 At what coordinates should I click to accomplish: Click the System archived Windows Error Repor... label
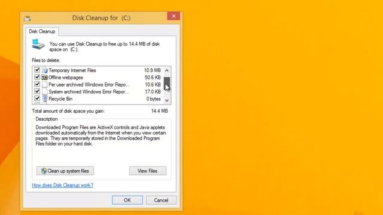point(89,91)
